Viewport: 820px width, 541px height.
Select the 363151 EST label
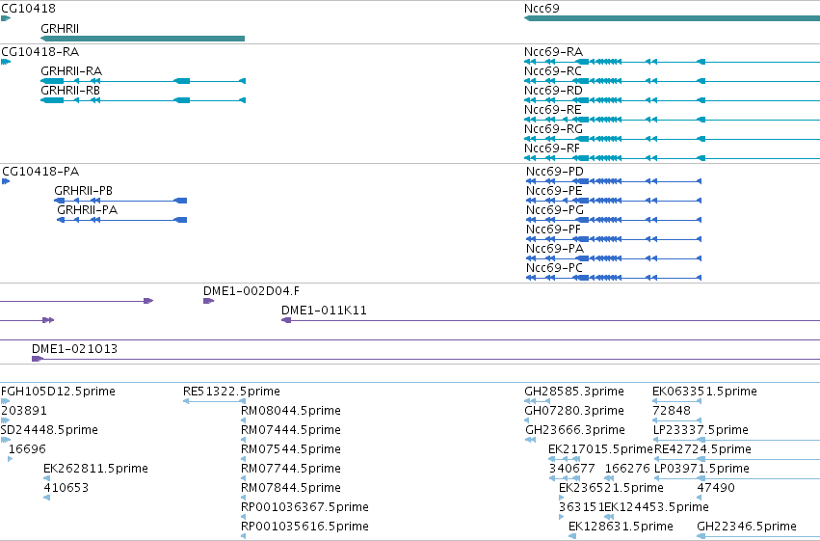click(582, 508)
